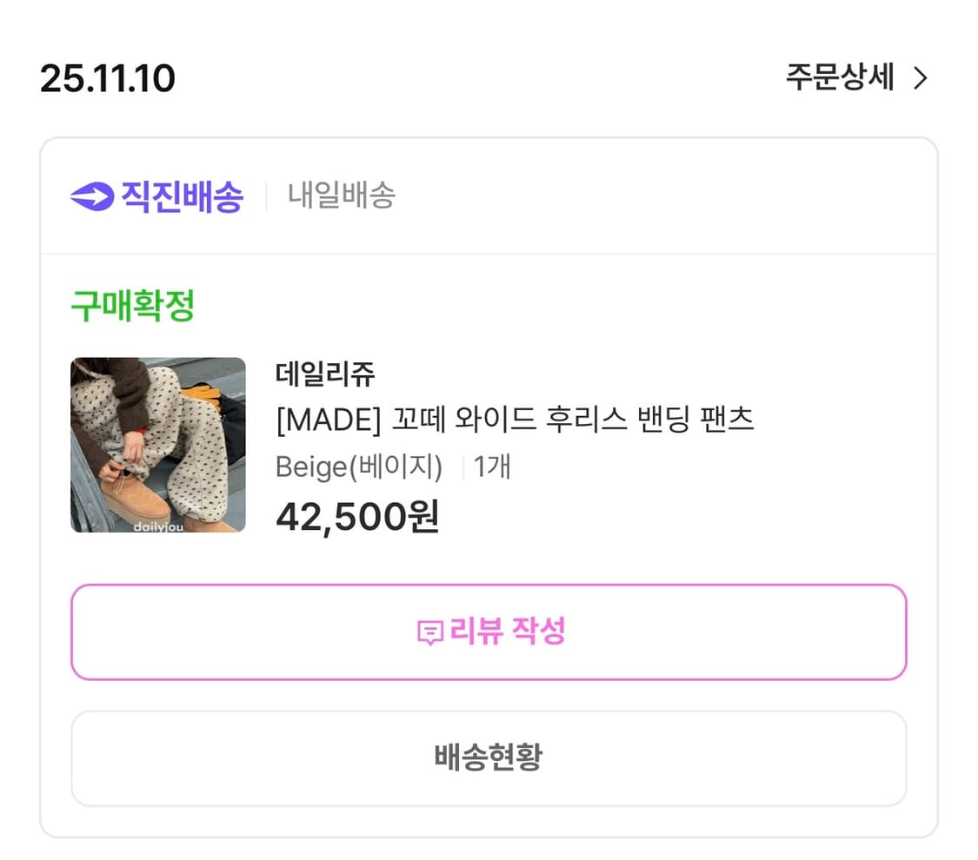Click the divider bar next to 내일배송
The height and width of the screenshot is (860, 978).
click(268, 196)
